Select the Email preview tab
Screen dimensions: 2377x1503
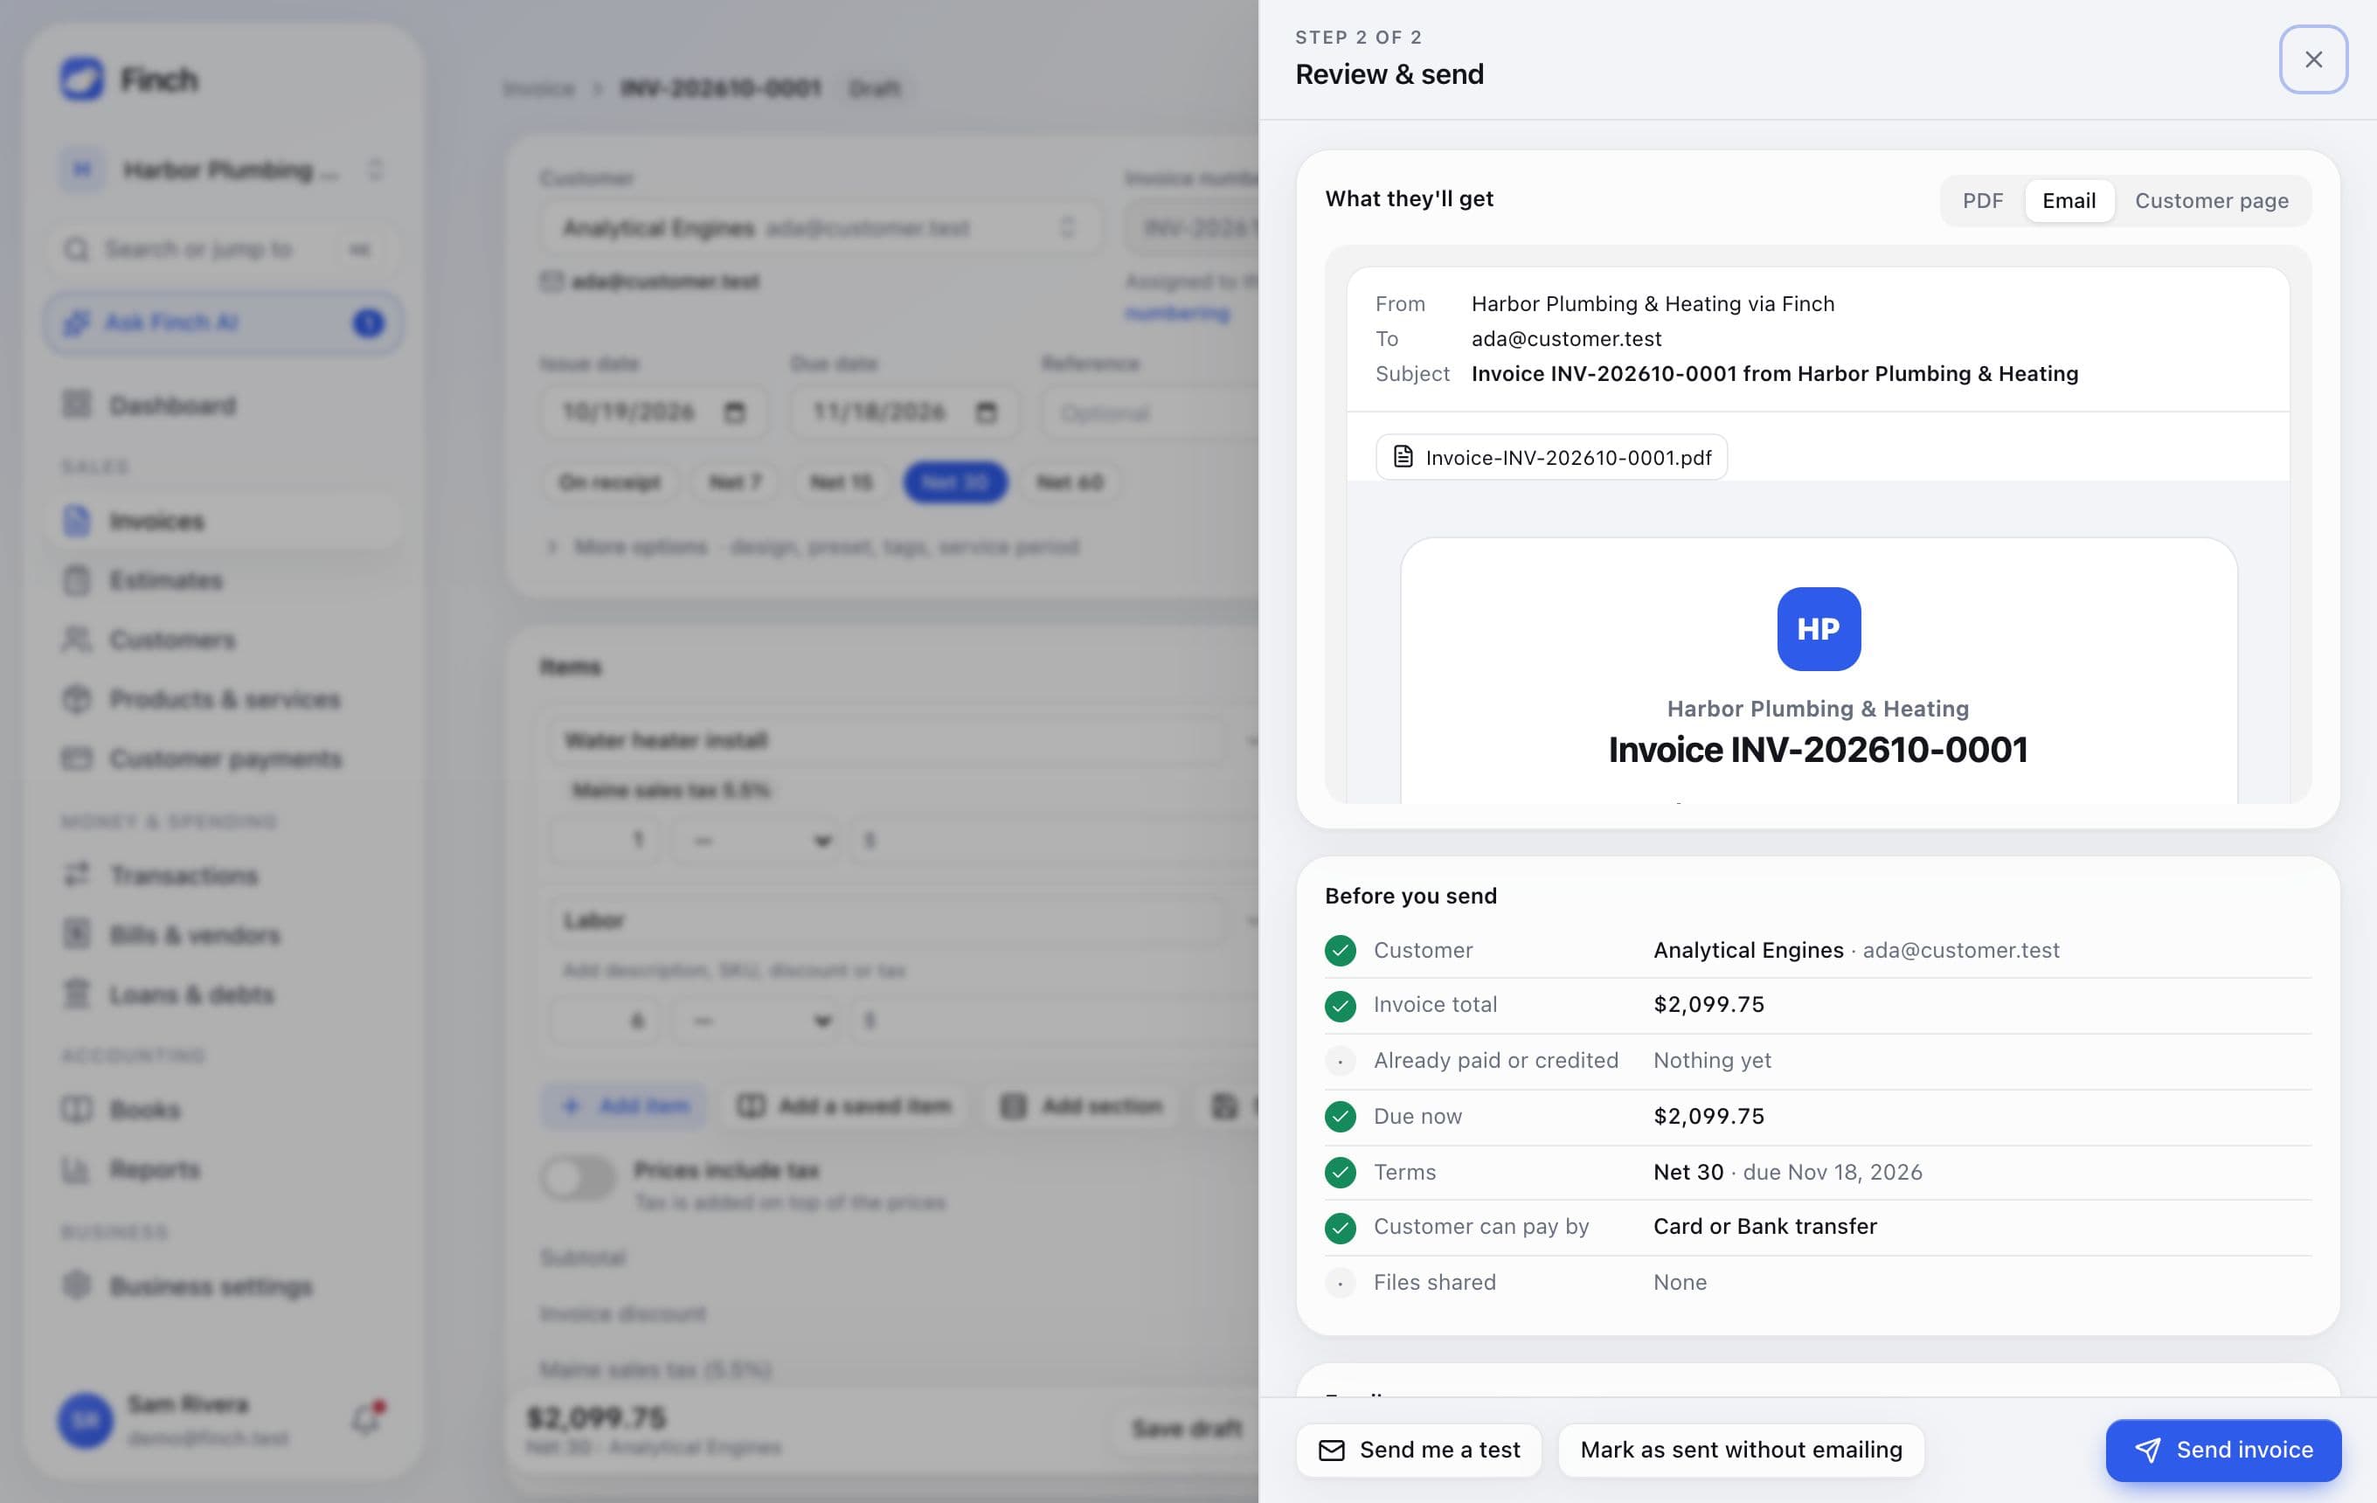(x=2068, y=200)
